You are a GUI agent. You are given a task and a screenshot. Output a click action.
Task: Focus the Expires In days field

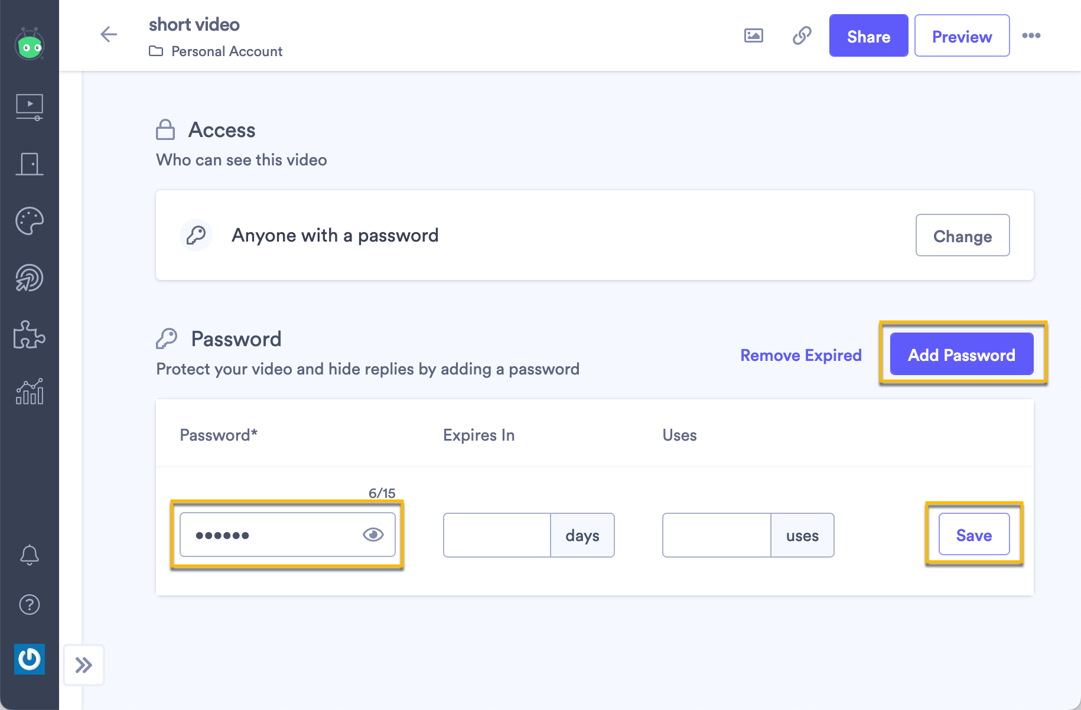point(497,535)
